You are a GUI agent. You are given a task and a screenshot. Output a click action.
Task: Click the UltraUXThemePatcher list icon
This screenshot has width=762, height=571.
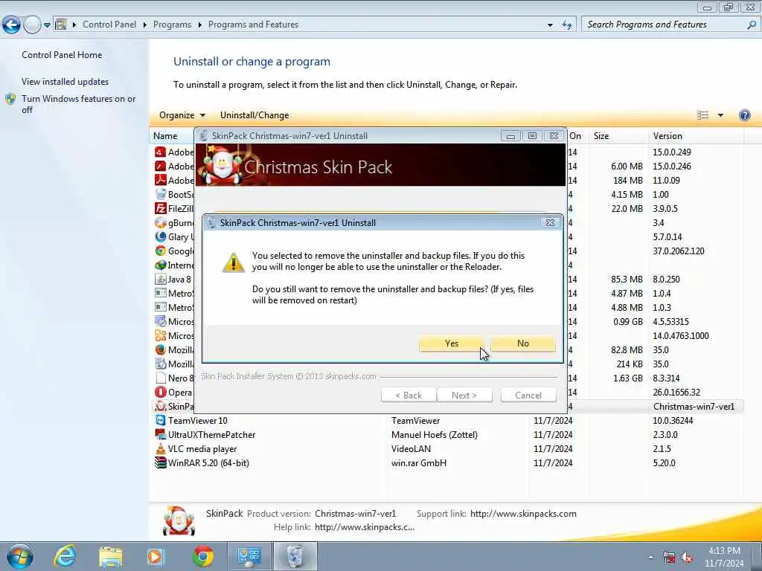coord(161,434)
